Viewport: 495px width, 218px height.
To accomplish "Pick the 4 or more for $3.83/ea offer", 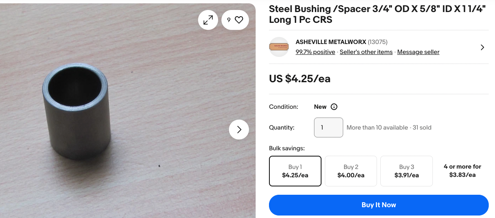I will point(462,171).
